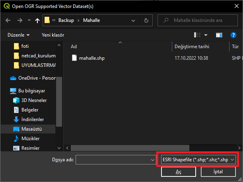This screenshot has width=243, height=182.
Task: Expand the Dosya adı dropdown arrow
Action: 153,160
